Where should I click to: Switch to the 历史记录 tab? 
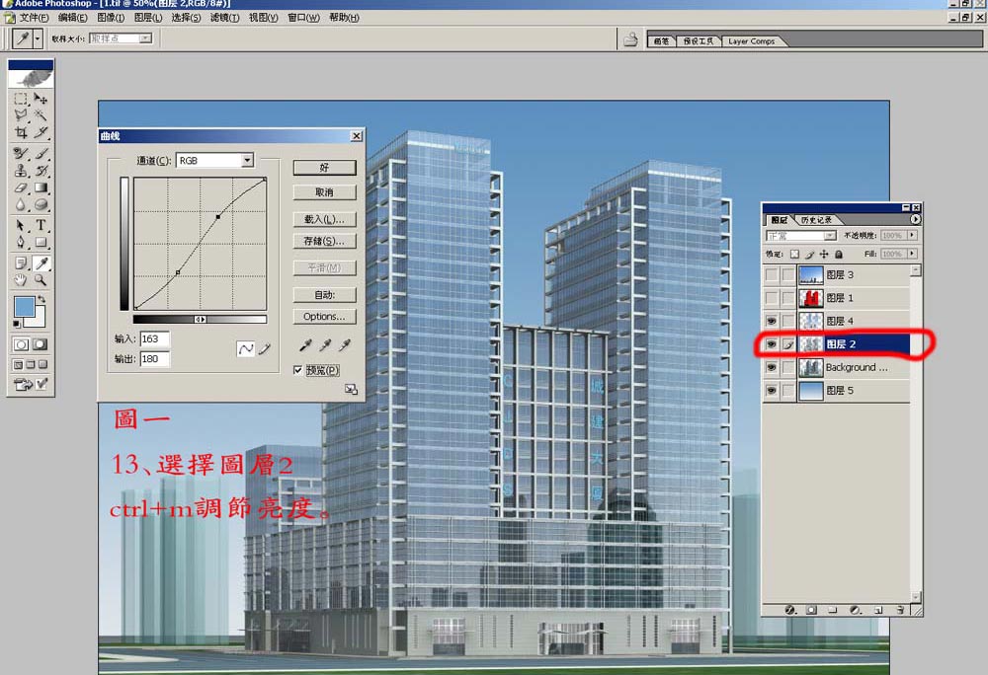coord(816,219)
